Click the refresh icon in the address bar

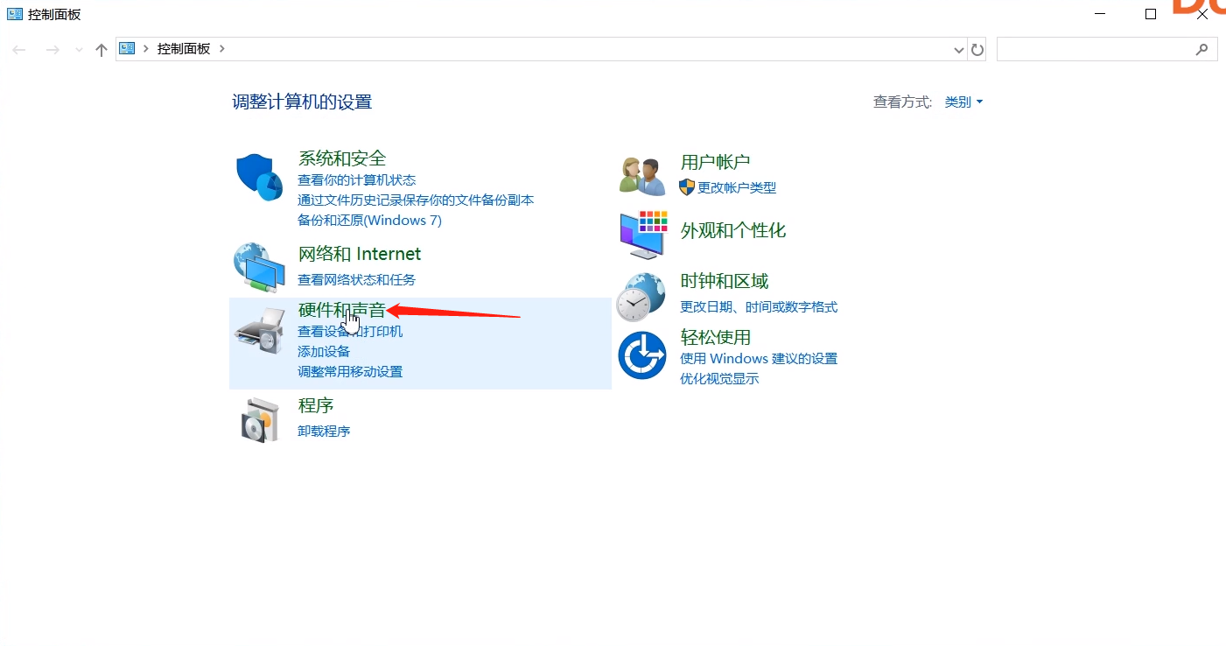(977, 49)
